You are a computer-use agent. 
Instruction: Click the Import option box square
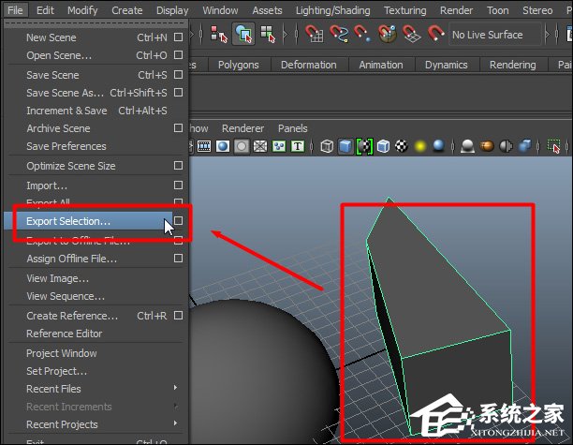[178, 185]
